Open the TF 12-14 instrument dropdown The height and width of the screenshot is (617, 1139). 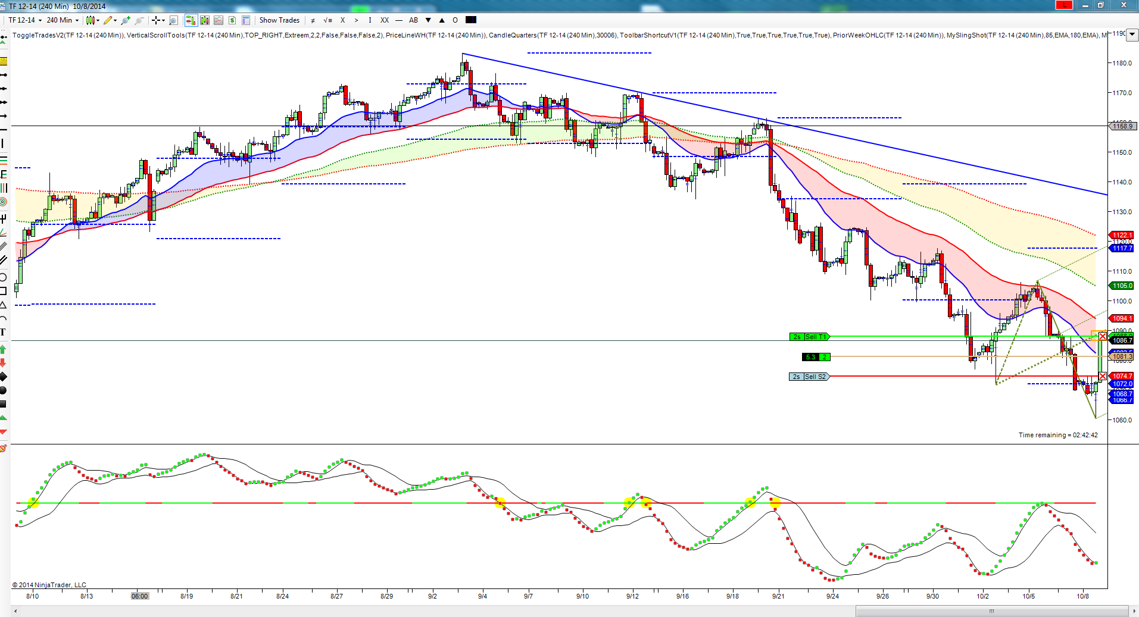[24, 20]
